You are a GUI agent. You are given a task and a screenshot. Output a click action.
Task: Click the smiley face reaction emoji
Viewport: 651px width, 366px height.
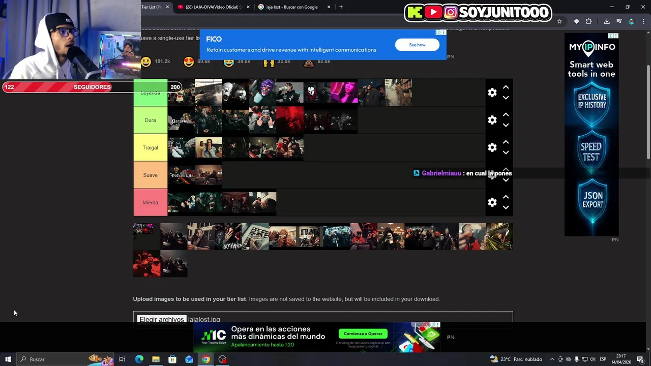pos(146,62)
